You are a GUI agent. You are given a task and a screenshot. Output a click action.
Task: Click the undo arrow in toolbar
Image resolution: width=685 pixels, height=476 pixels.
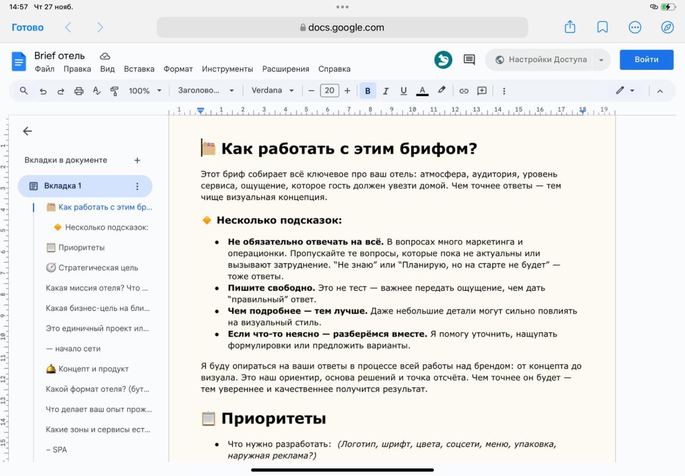coord(43,91)
